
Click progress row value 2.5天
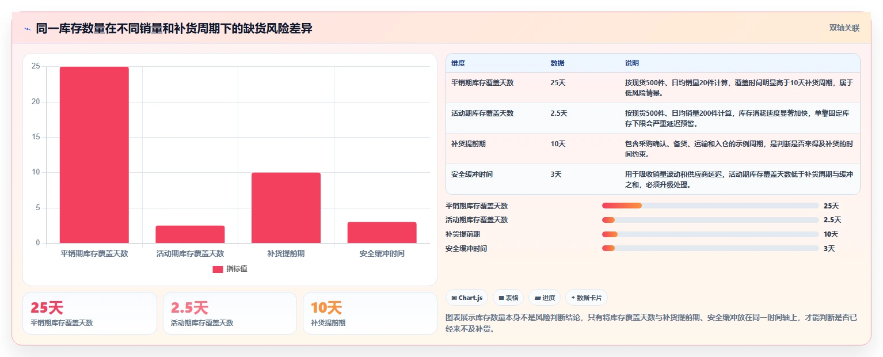click(832, 220)
